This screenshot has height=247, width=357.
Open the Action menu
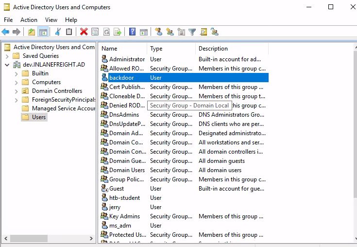tap(29, 20)
